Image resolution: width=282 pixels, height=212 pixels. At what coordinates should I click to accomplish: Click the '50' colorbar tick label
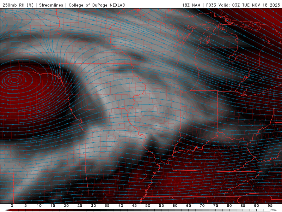tap(148, 206)
